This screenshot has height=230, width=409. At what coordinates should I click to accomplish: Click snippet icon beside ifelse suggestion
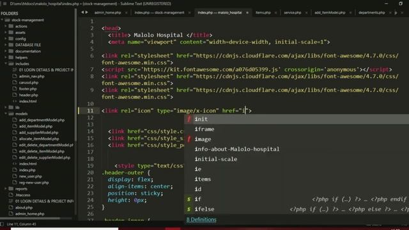pos(189,209)
